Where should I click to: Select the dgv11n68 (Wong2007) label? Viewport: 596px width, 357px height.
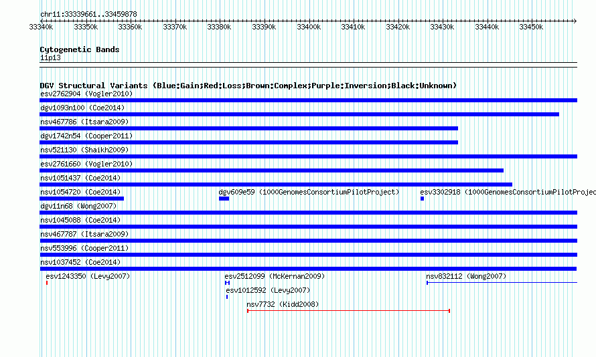78,206
